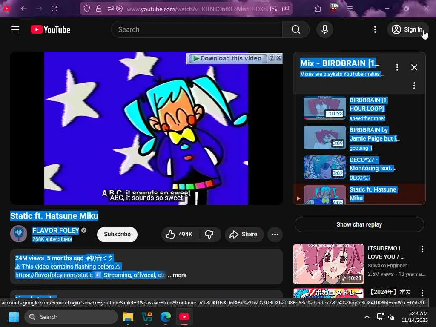436x327 pixels.
Task: Click the video title Static ft. Hatsune Miku
Action: point(54,216)
